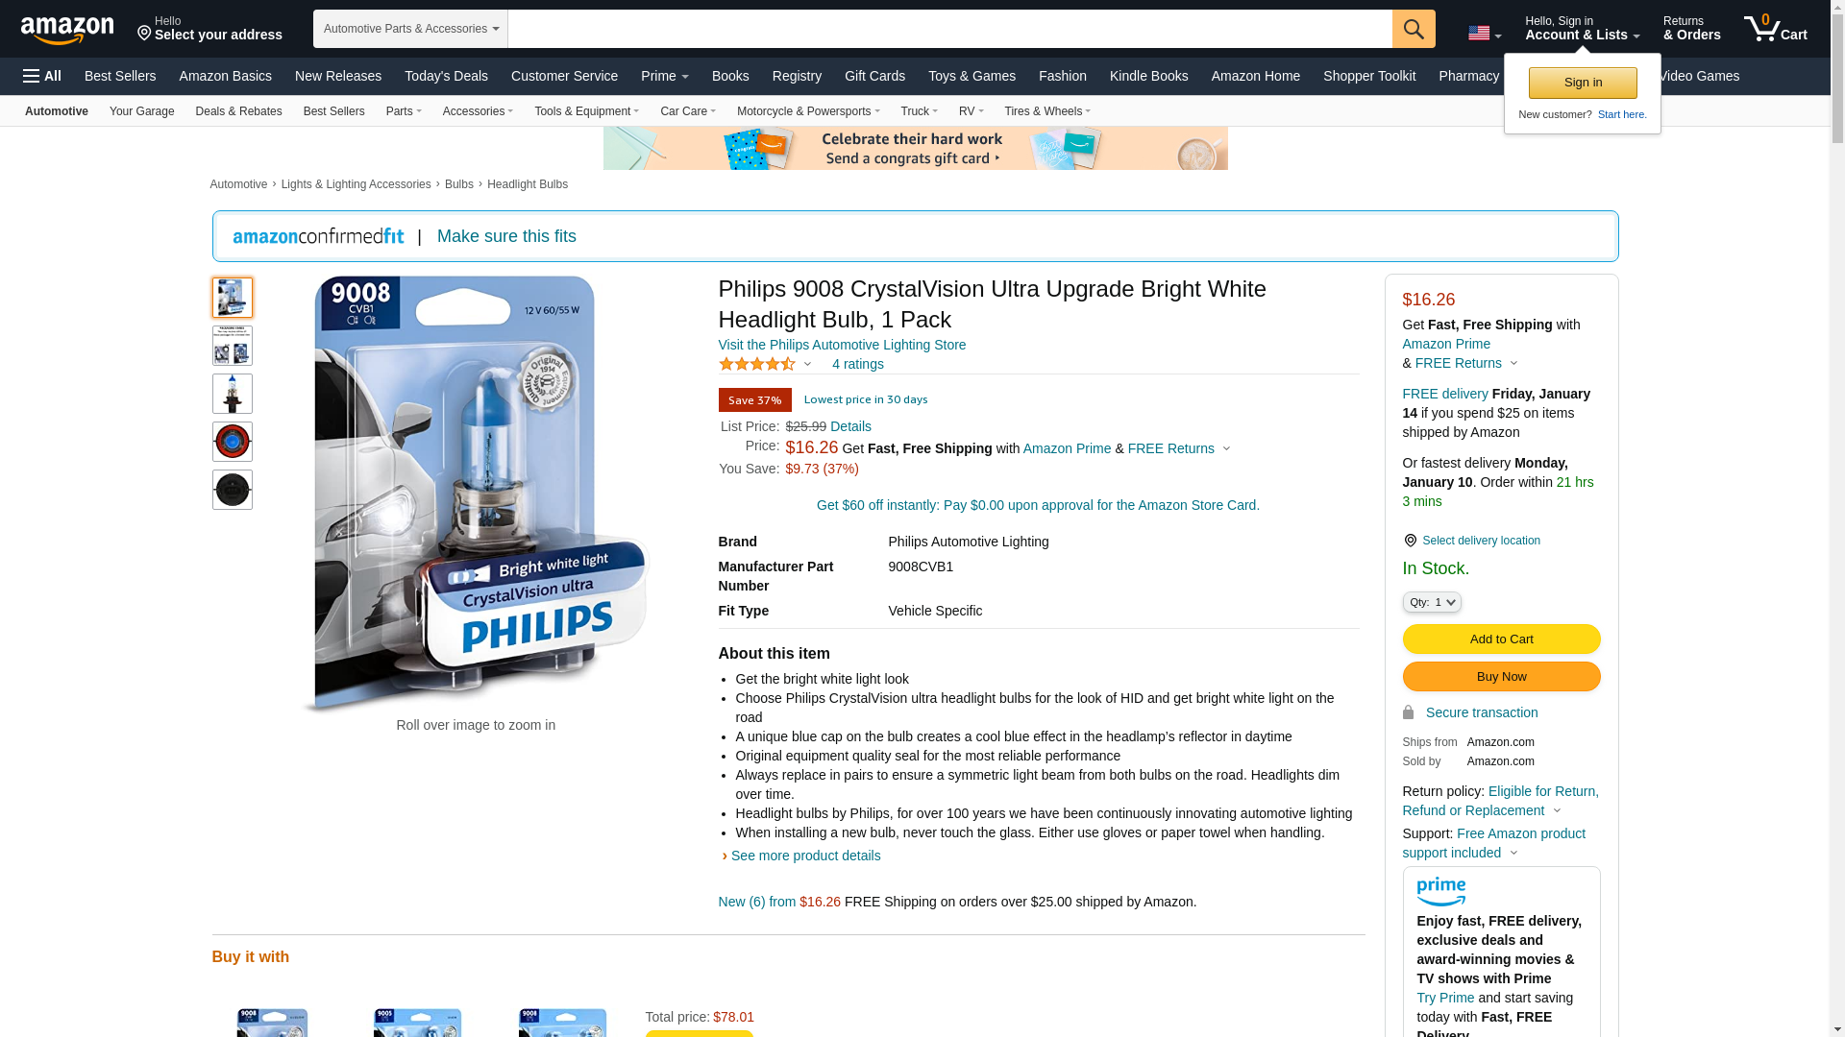1845x1037 pixels.
Task: Click into the search text field
Action: pyautogui.click(x=949, y=29)
